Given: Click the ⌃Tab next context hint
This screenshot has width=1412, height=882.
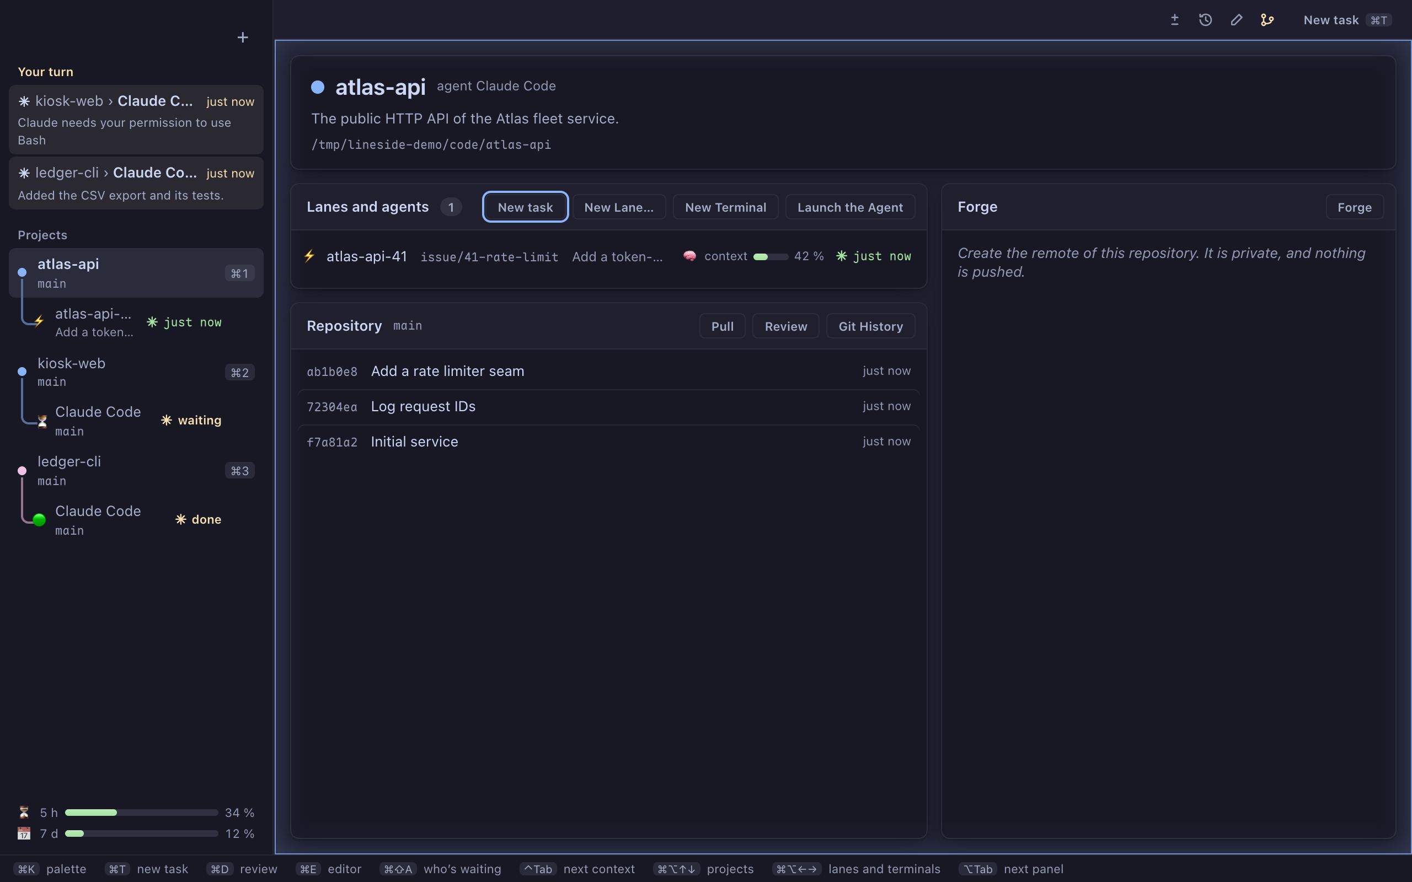Looking at the screenshot, I should pyautogui.click(x=577, y=869).
